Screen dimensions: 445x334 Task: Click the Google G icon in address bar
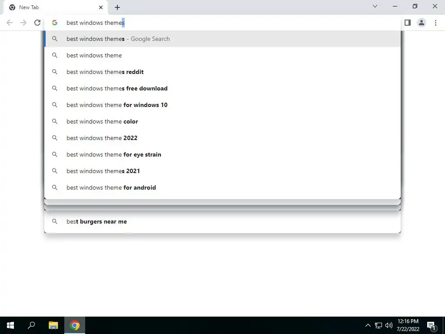[55, 23]
